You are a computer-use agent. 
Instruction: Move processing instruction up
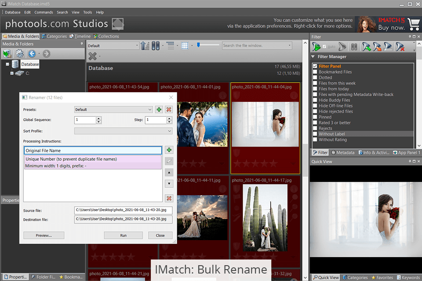point(169,173)
